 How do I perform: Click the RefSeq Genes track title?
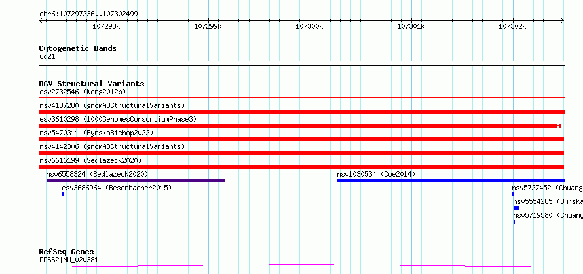tap(66, 252)
